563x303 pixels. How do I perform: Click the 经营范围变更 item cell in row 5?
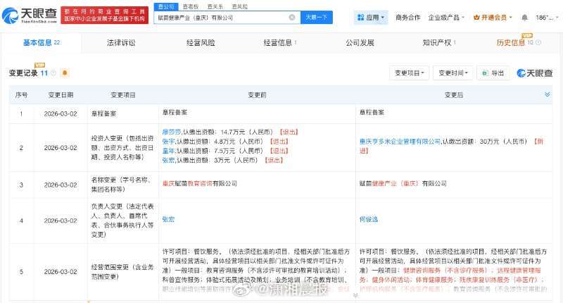tap(122, 272)
